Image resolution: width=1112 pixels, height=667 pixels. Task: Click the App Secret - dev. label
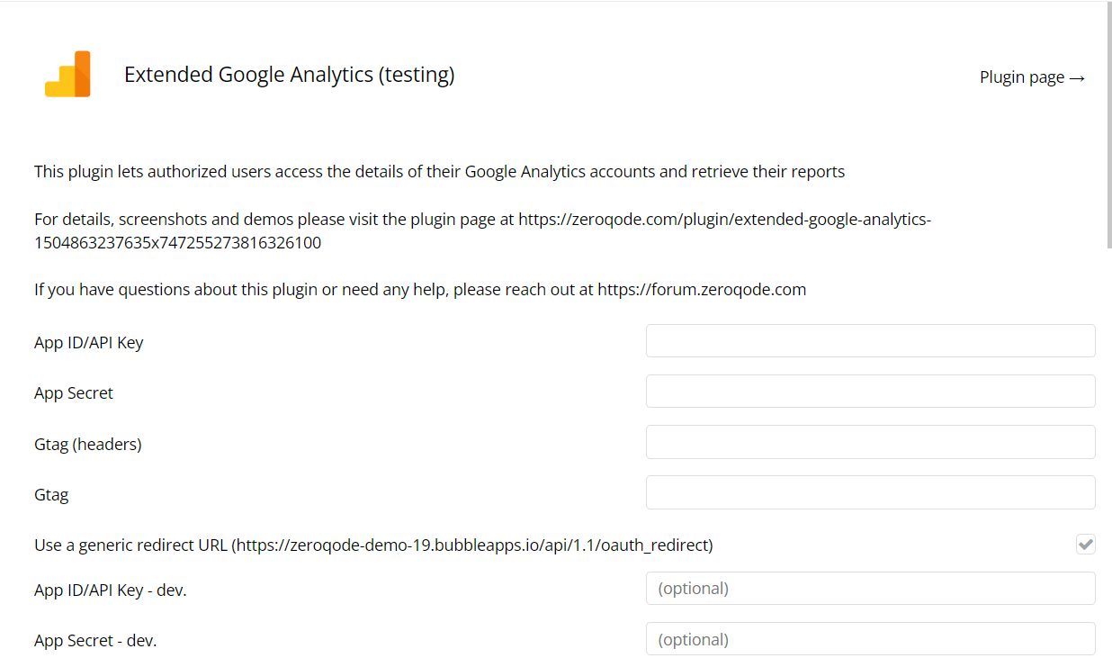[95, 641]
